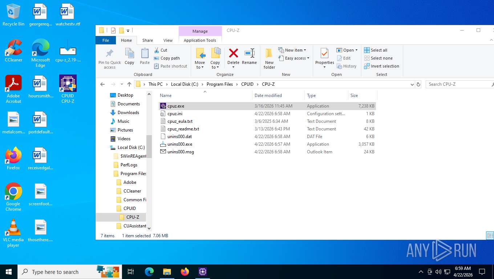Screen dimensions: 494x279
Task: Select the unins000.exe file
Action: click(x=267, y=144)
